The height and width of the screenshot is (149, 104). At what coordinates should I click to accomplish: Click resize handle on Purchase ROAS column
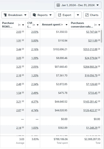pos(19,25)
